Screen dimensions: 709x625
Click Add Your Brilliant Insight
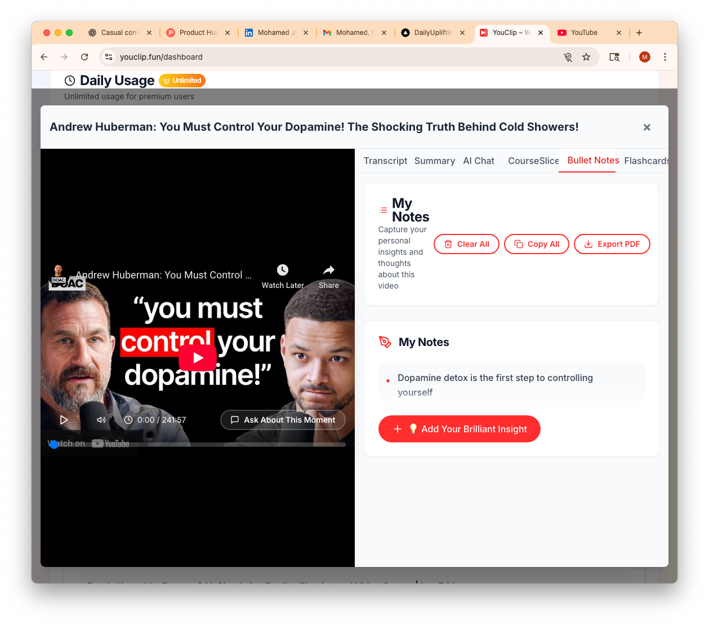(x=459, y=429)
